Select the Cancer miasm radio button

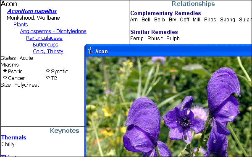(5, 77)
